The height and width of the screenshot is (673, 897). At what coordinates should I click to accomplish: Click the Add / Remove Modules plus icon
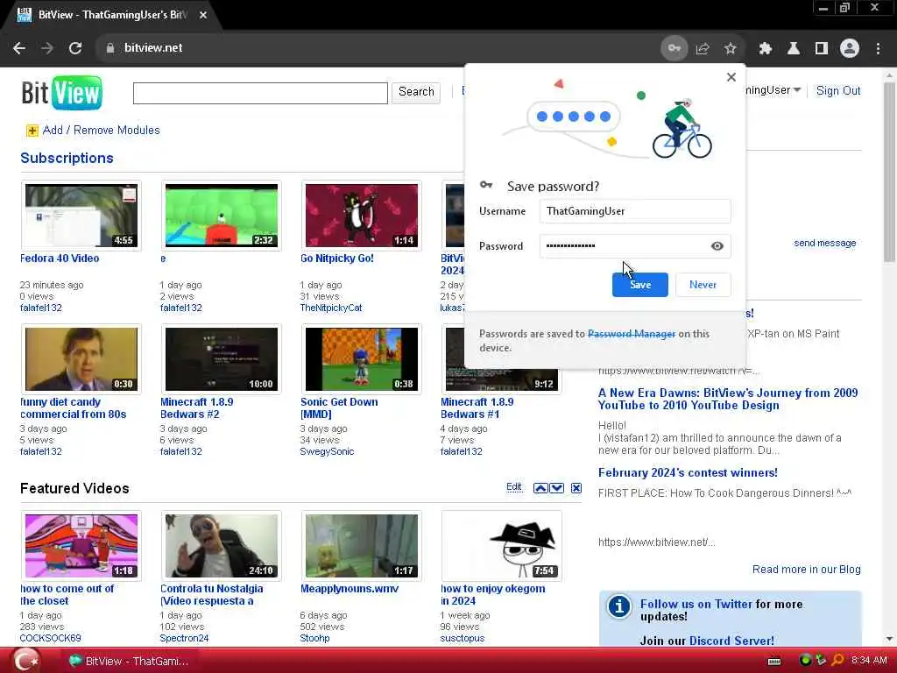(32, 131)
